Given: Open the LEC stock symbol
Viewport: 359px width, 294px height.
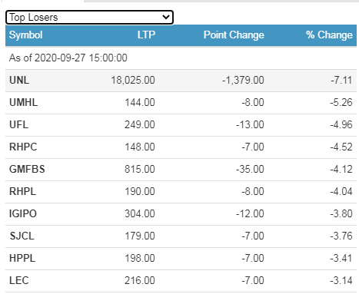Looking at the screenshot, I should point(19,280).
